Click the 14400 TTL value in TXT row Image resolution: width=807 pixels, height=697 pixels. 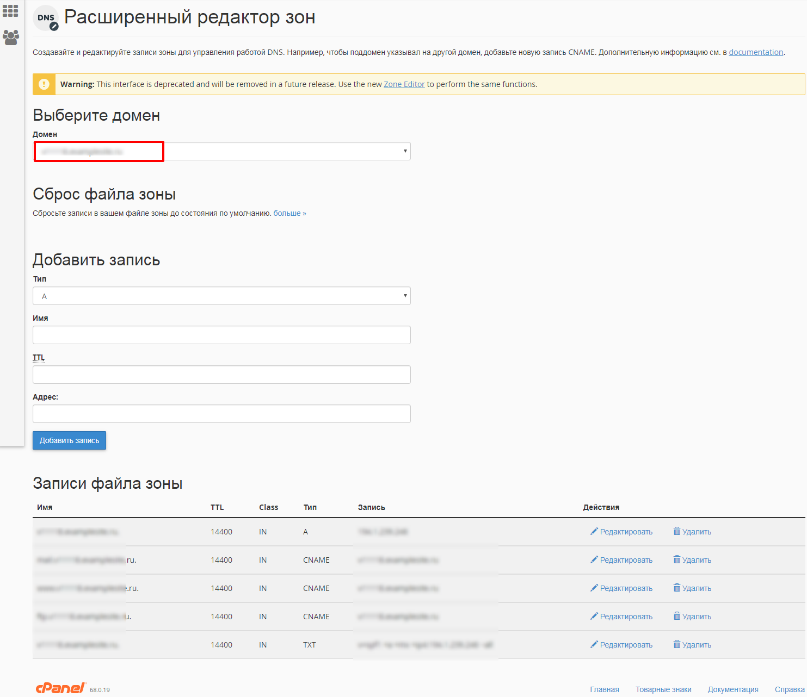point(221,645)
